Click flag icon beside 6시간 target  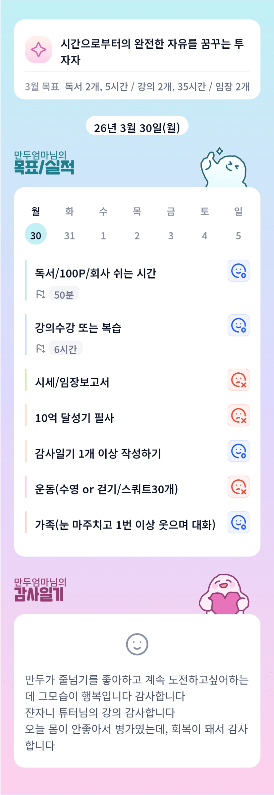(x=40, y=348)
